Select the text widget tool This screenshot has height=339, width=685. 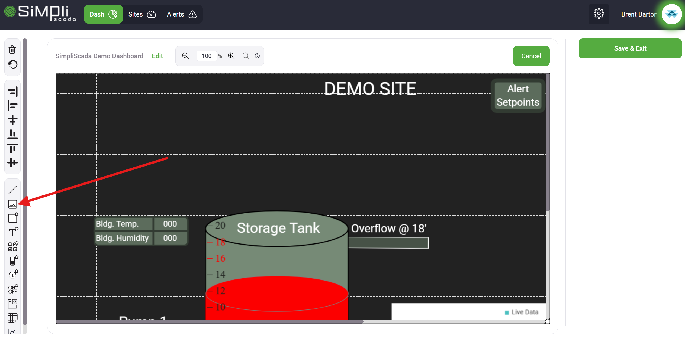coord(13,232)
